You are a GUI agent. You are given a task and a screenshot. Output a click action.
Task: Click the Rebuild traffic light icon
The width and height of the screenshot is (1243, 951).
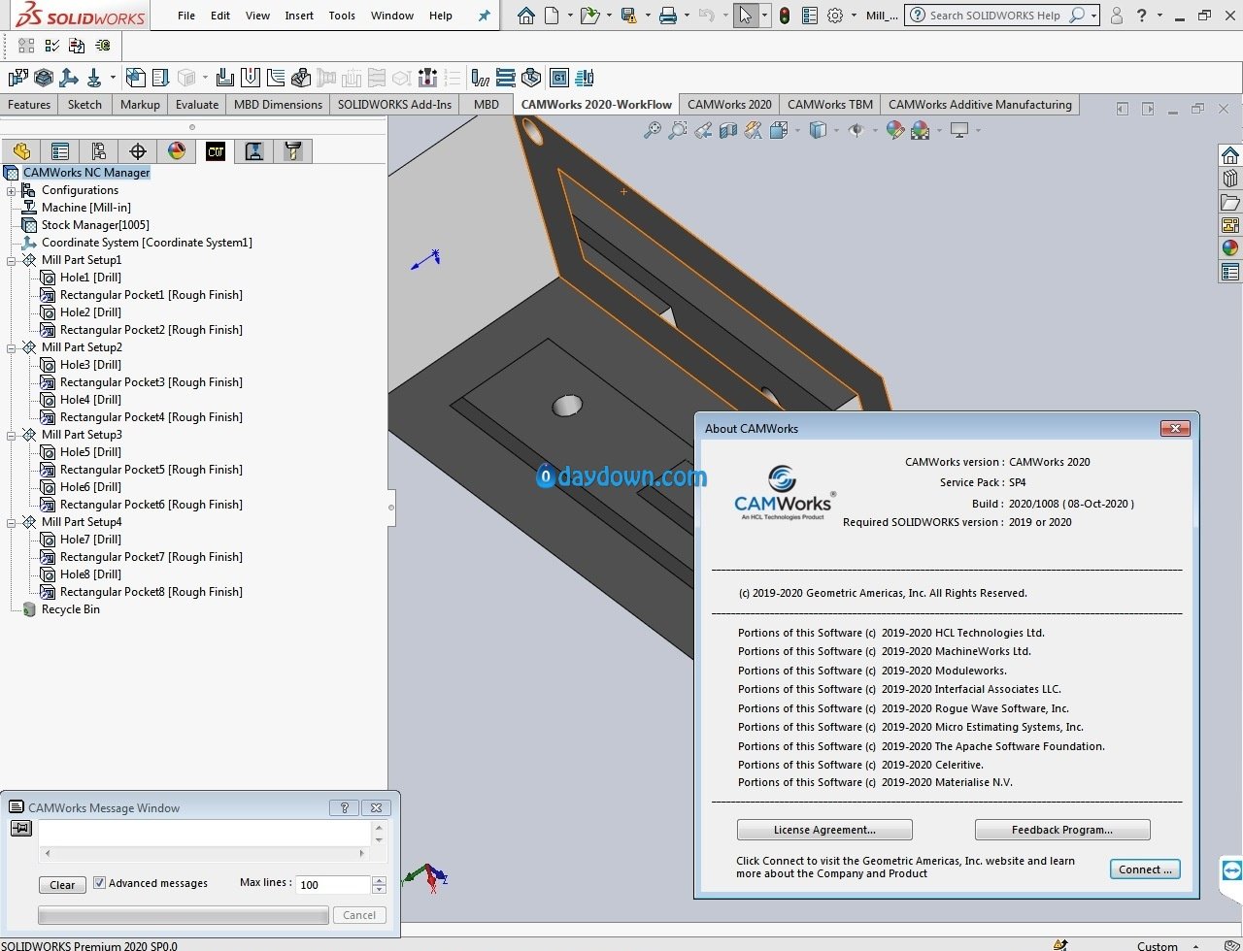[785, 16]
